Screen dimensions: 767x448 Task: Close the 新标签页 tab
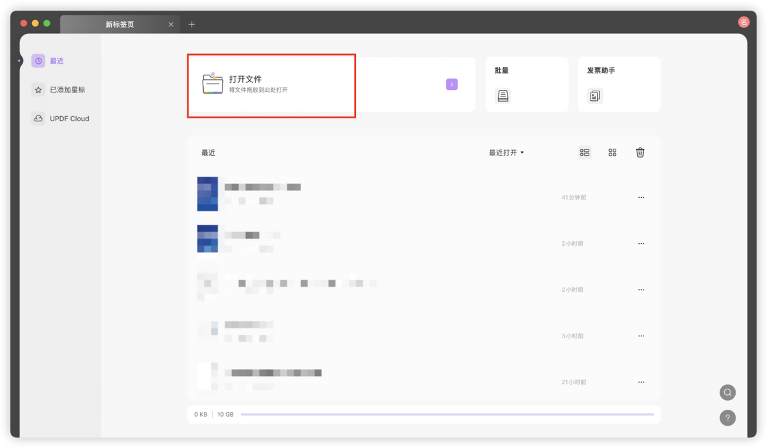click(171, 24)
